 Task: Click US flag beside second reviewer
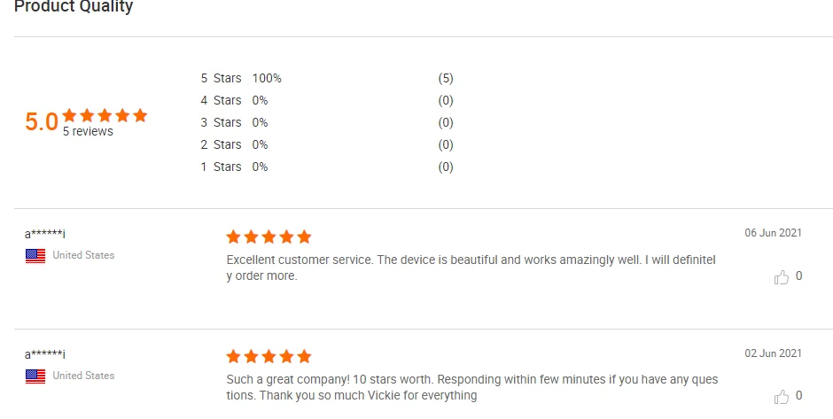pyautogui.click(x=35, y=376)
